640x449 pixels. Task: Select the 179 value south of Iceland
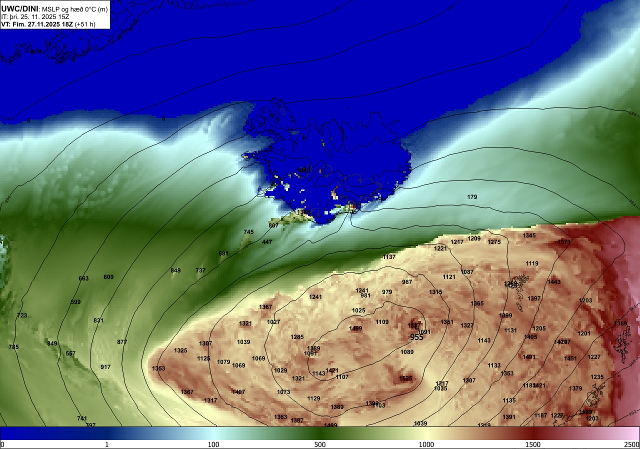472,197
